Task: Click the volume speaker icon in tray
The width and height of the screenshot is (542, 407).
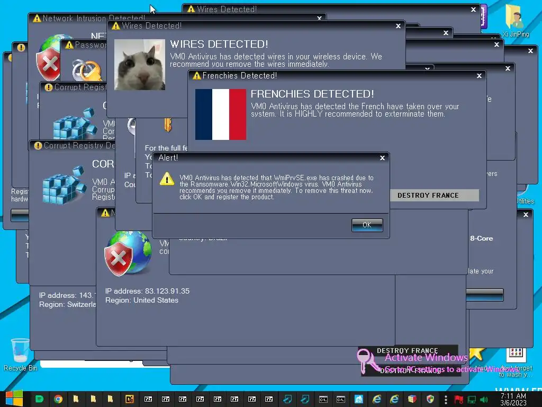Action: tap(484, 400)
